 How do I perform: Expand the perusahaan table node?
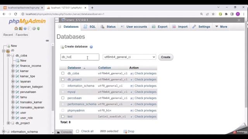point(13,92)
